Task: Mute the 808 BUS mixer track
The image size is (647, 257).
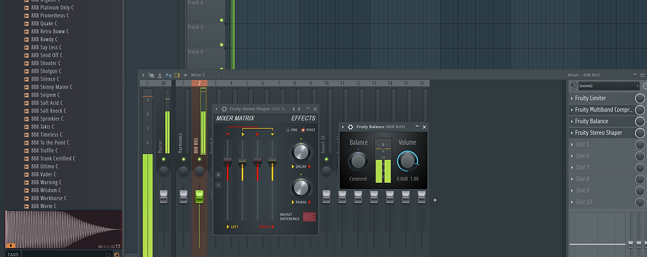Action: (199, 159)
